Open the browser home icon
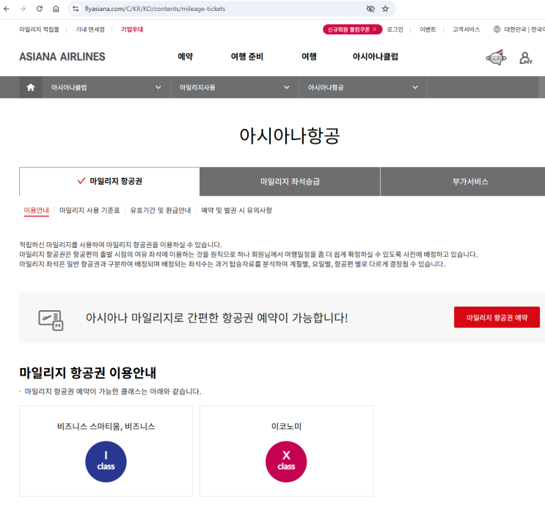Image resolution: width=545 pixels, height=509 pixels. pyautogui.click(x=56, y=9)
